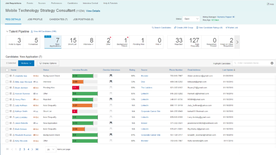Screen dimensions: 276x155
Task: Open items per page dropdown
Action: click(x=51, y=149)
